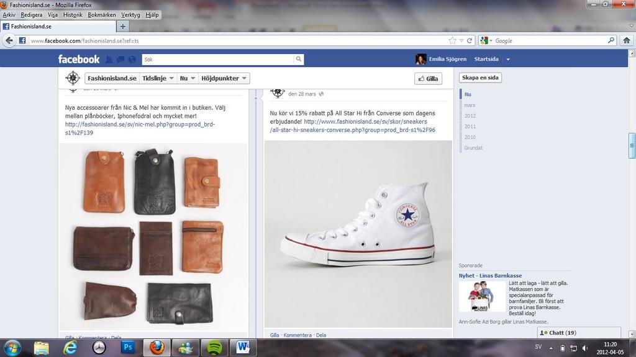Open the Hjälp menu

152,15
